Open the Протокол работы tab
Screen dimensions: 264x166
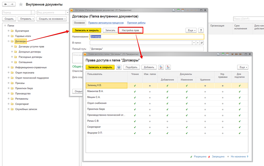tap(136, 23)
